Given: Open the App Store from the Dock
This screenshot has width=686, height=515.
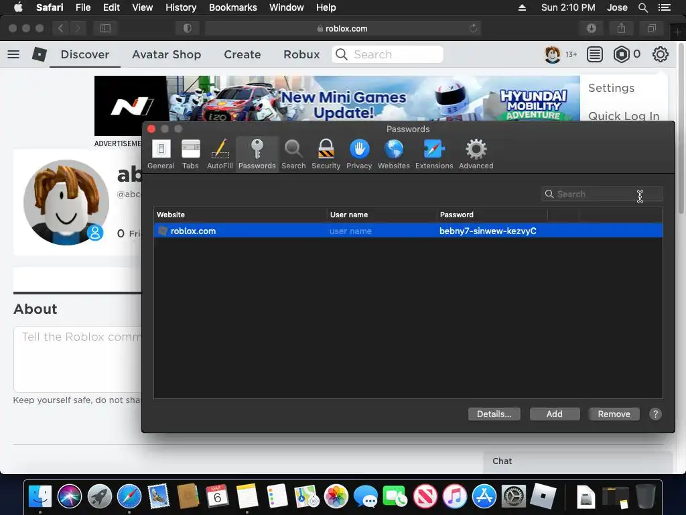Looking at the screenshot, I should pos(484,497).
